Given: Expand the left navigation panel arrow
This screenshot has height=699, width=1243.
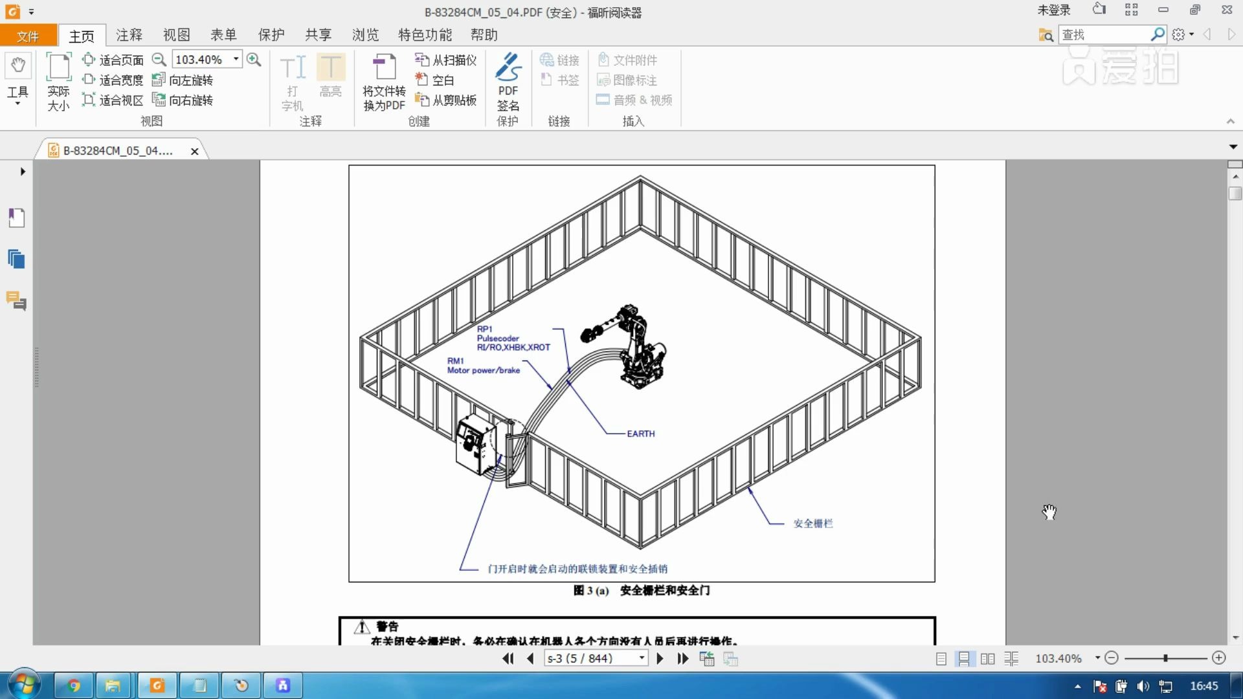Looking at the screenshot, I should pos(23,172).
